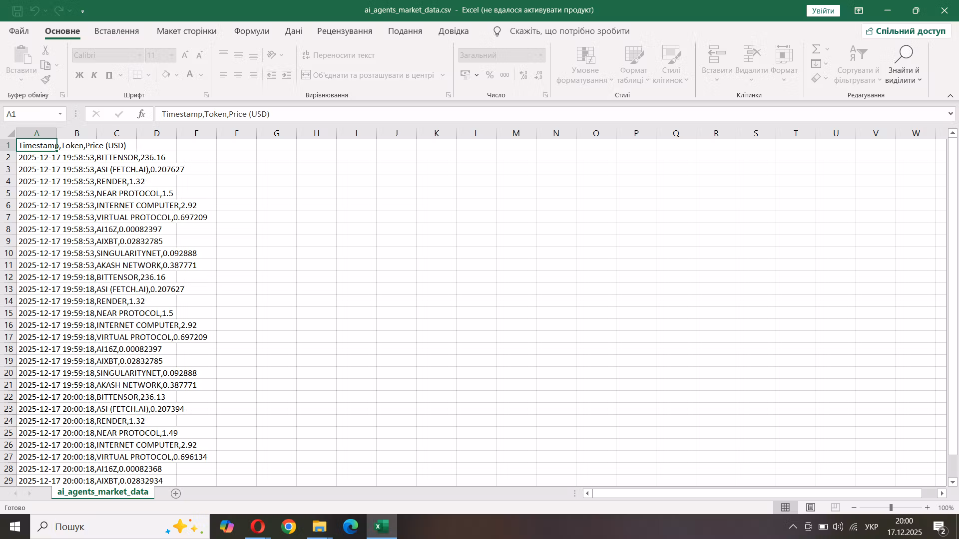Click the Tell Me lightbulb icon
Image resolution: width=959 pixels, height=539 pixels.
[497, 31]
